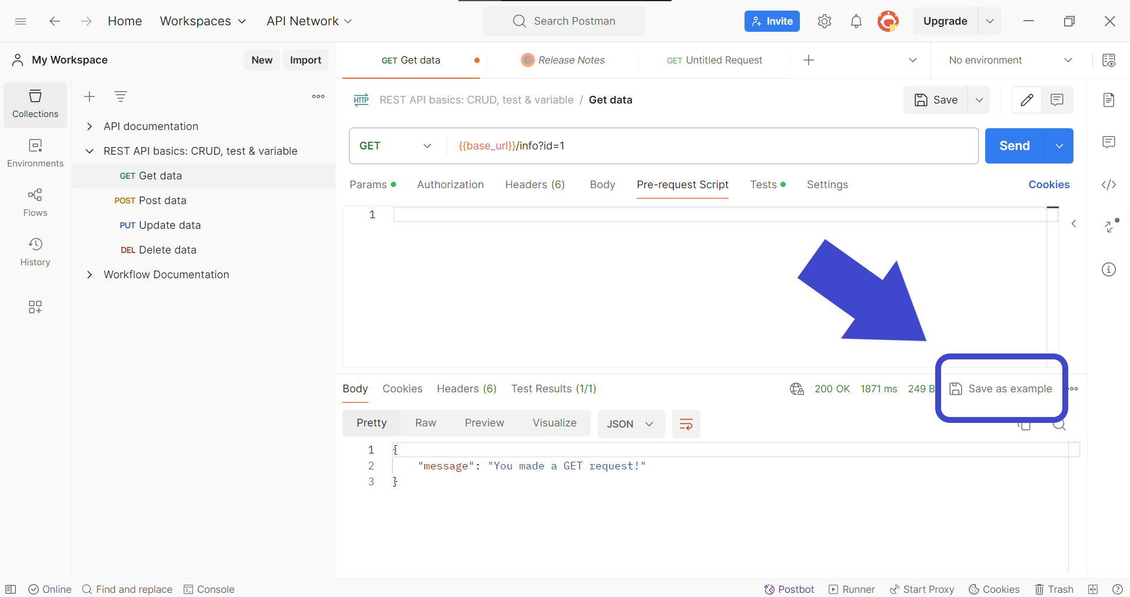
Task: Open notifications bell icon
Action: [x=856, y=21]
